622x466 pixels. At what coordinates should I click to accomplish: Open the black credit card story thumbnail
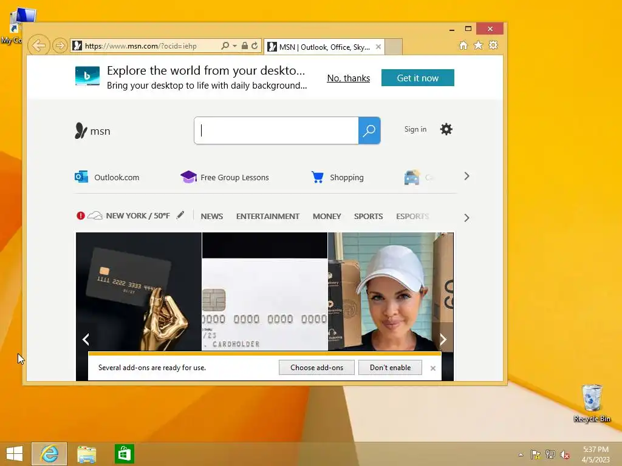(x=138, y=291)
